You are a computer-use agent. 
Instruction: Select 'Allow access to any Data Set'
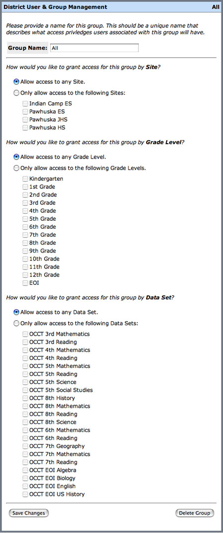tap(16, 312)
